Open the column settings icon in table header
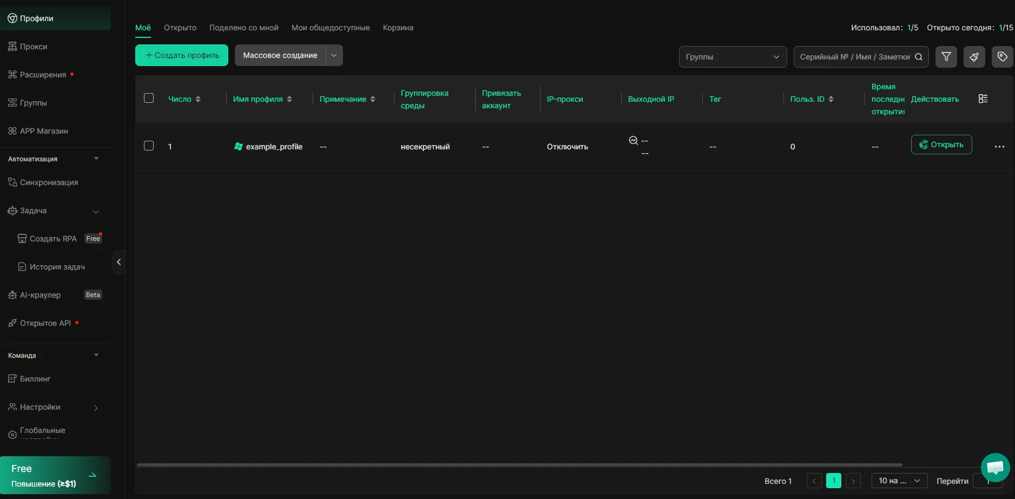Viewport: 1015px width, 499px height. point(983,99)
